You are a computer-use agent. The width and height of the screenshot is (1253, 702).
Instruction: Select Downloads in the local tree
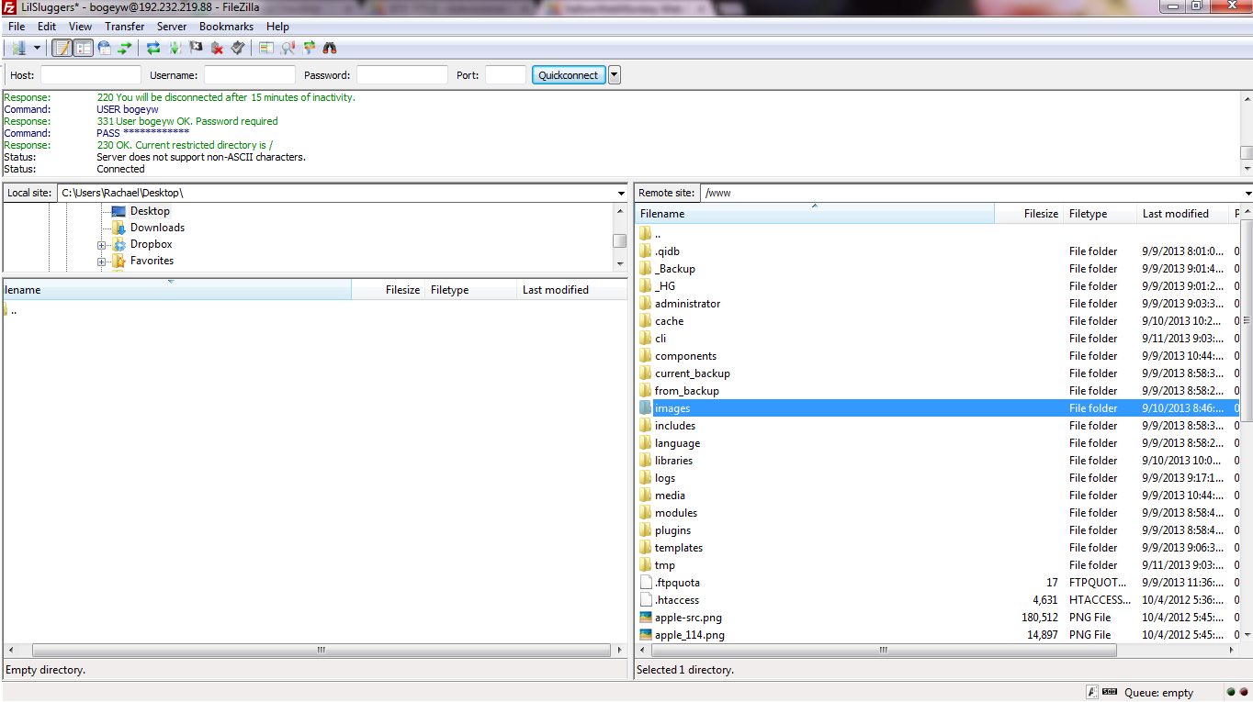(x=157, y=228)
